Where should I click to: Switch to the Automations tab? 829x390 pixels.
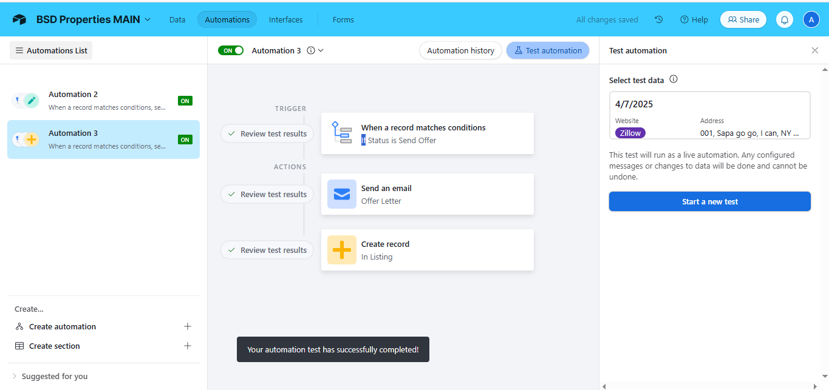point(227,19)
